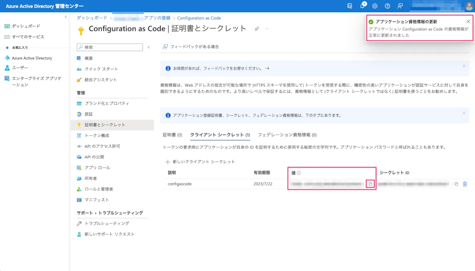Collapse the left navigation sidebar
The width and height of the screenshot is (475, 271).
[x=66, y=17]
